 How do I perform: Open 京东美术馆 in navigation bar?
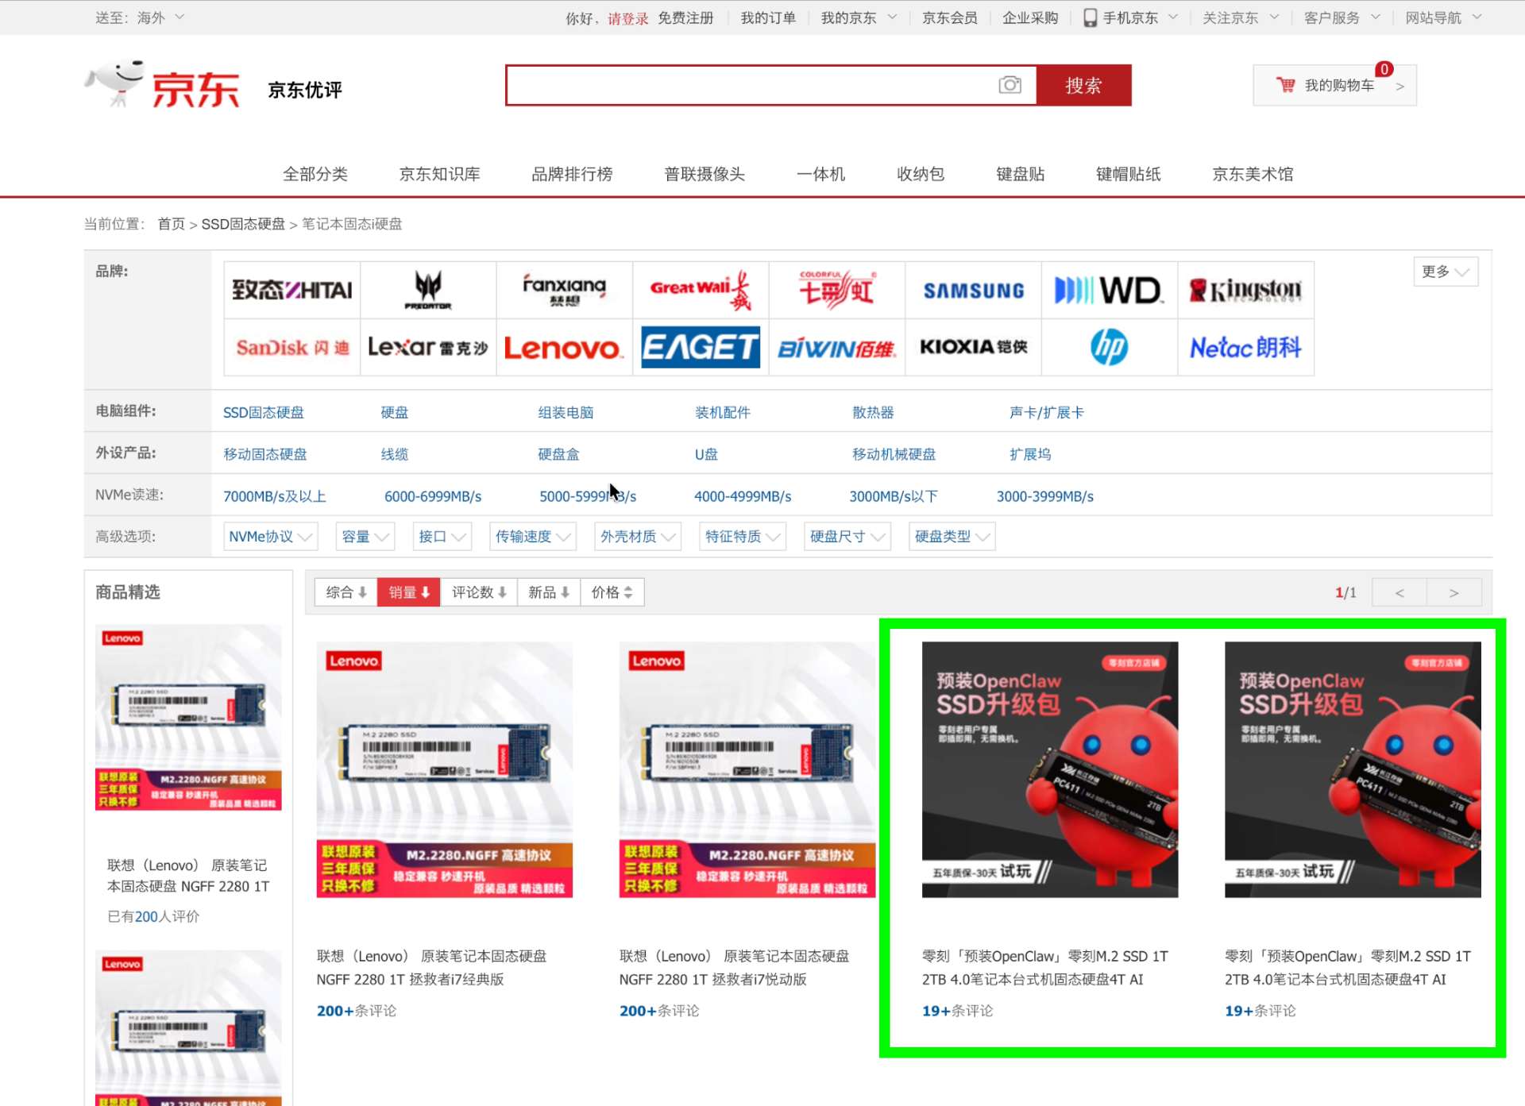[1253, 174]
